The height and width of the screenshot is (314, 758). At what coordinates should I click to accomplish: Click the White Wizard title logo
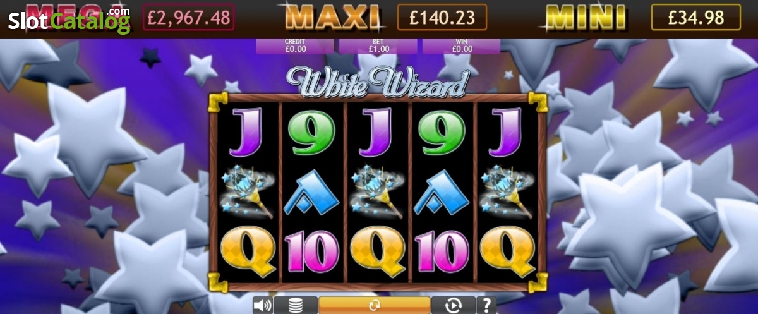pos(378,83)
